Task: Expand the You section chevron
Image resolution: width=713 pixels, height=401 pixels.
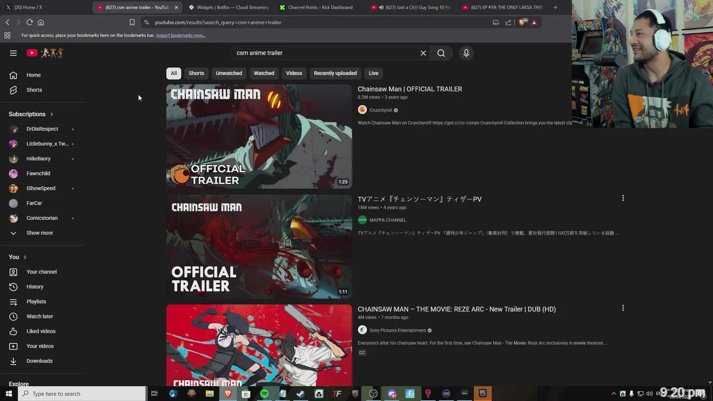Action: pos(25,257)
